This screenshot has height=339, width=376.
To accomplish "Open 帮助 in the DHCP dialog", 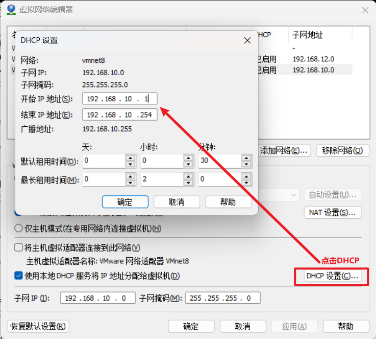I will click(228, 202).
